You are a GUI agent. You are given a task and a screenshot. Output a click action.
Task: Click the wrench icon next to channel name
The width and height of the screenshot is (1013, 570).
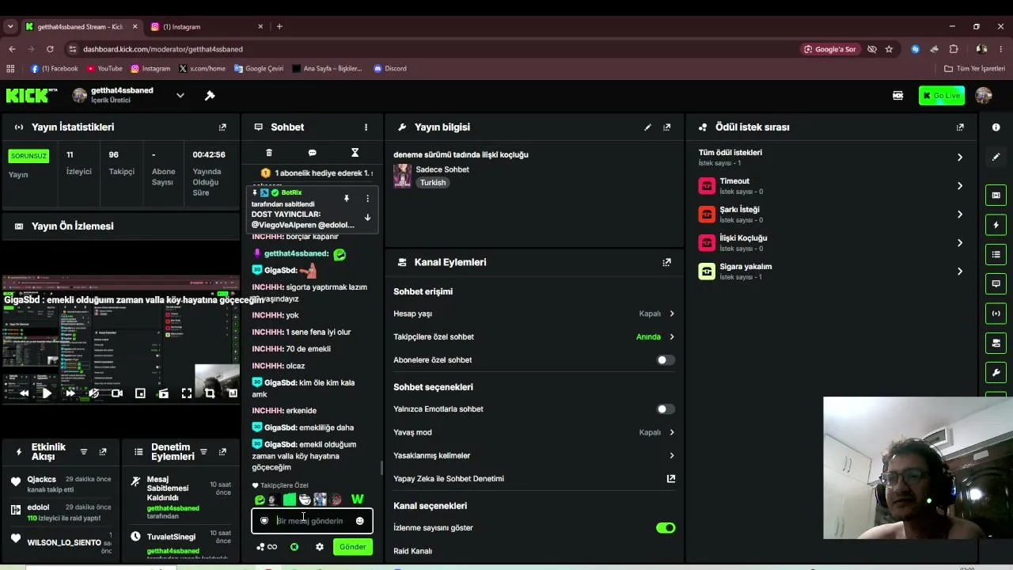pyautogui.click(x=210, y=96)
